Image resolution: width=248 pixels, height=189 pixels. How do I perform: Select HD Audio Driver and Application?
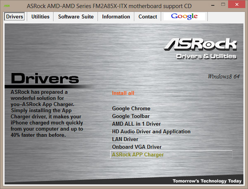[151, 132]
